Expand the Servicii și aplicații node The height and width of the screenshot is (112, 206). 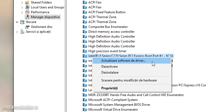pyautogui.click(x=17, y=32)
